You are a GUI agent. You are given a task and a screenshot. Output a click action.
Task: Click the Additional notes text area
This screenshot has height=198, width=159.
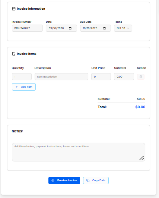[79, 152]
